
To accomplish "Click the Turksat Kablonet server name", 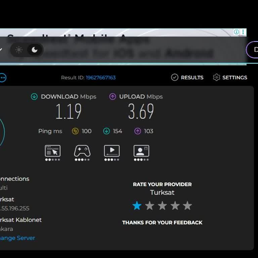I will point(21,220).
